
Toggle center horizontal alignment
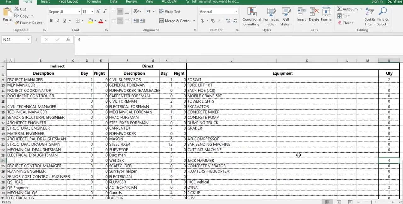(120, 21)
